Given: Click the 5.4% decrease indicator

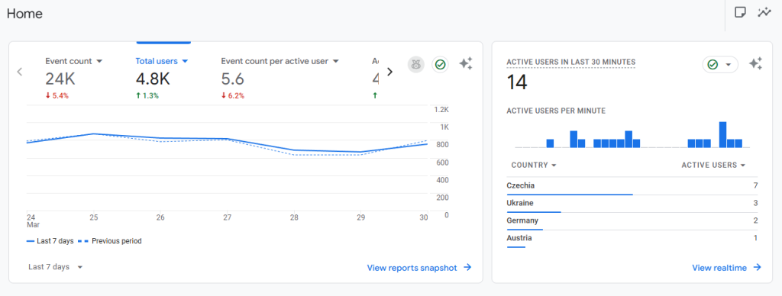Looking at the screenshot, I should (x=57, y=95).
